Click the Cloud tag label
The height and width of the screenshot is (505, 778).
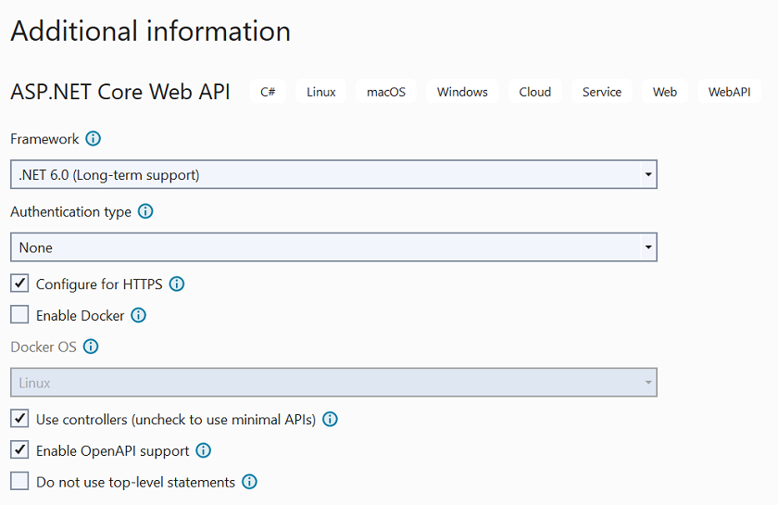coord(534,92)
